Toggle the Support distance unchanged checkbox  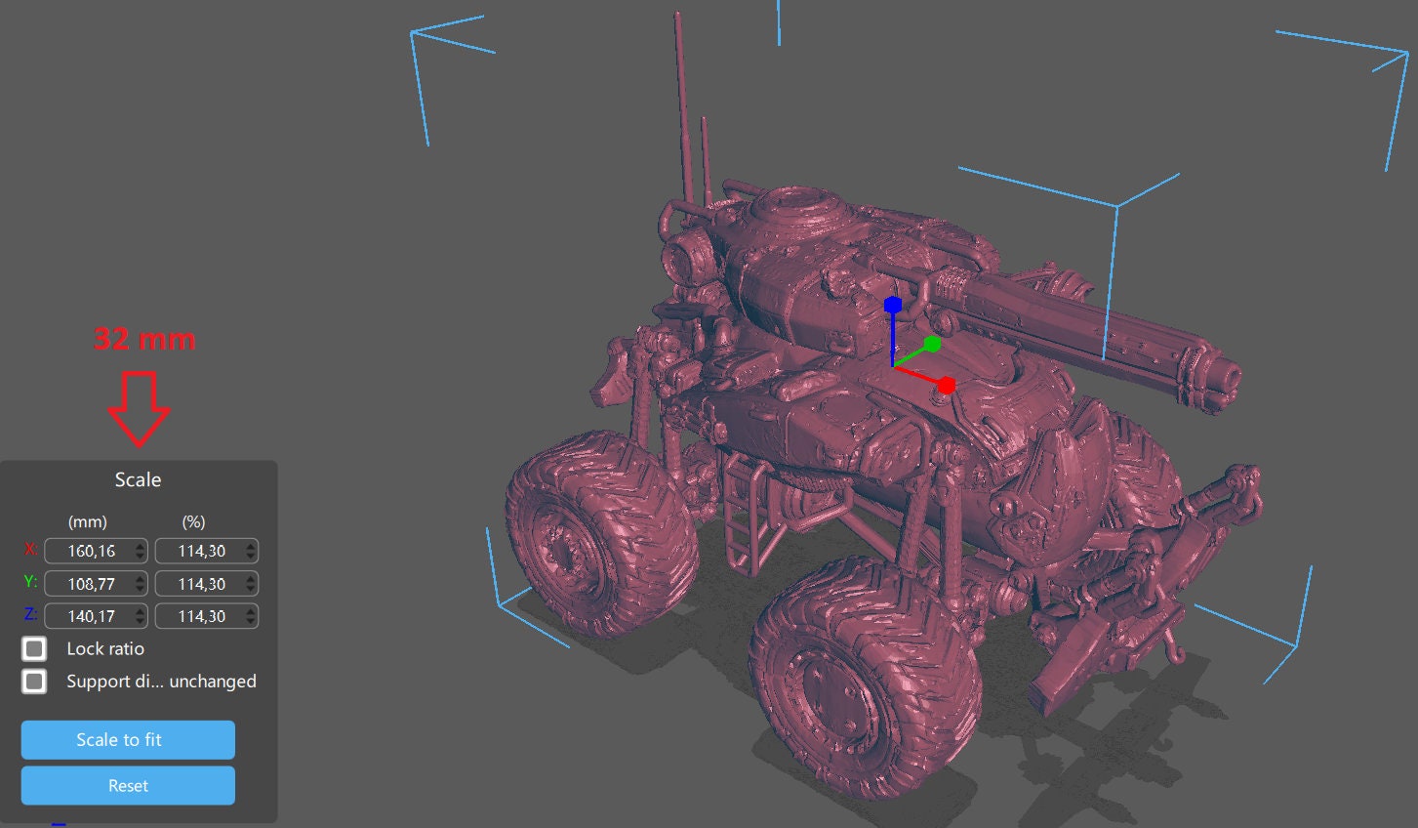(34, 682)
